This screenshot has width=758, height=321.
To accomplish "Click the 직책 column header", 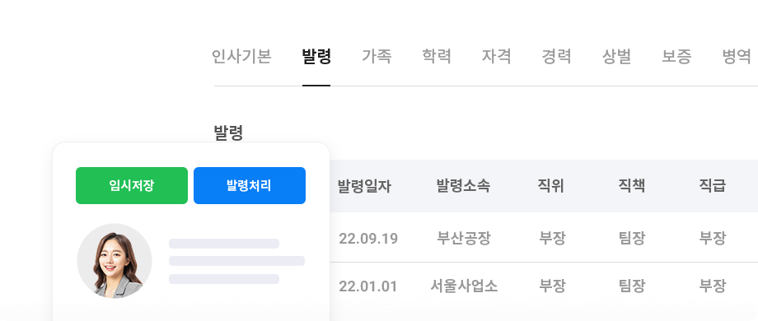I will (x=631, y=186).
